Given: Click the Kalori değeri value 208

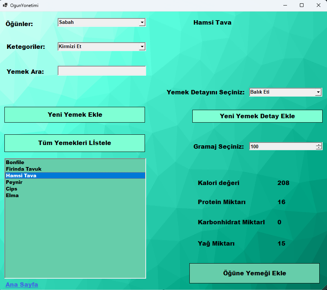Looking at the screenshot, I should pyautogui.click(x=283, y=183).
